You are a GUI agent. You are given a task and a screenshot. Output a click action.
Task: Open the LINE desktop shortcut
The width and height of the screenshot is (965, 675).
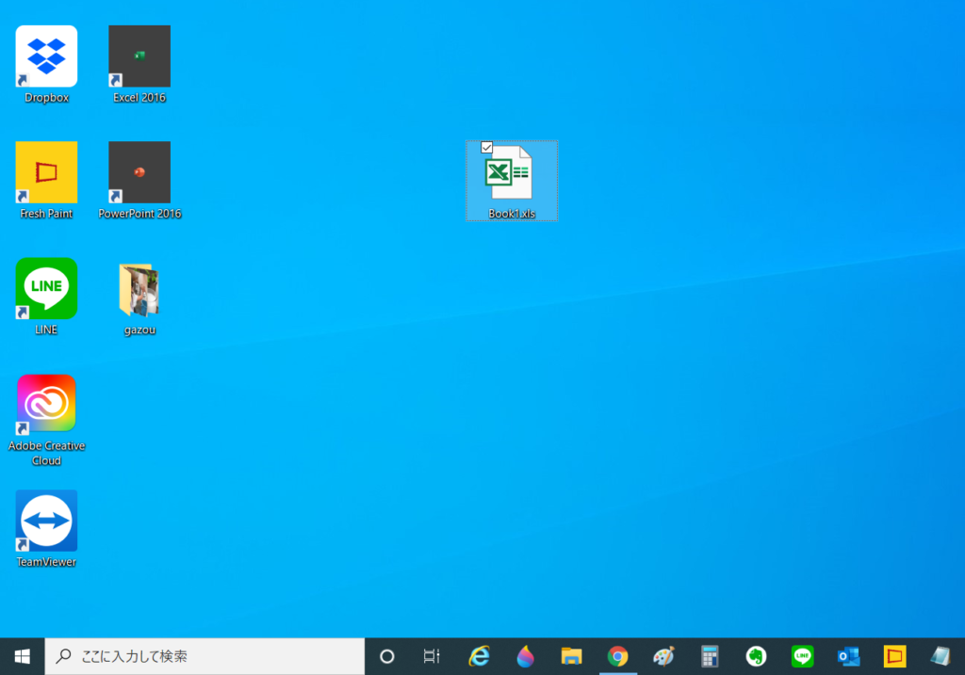45,289
